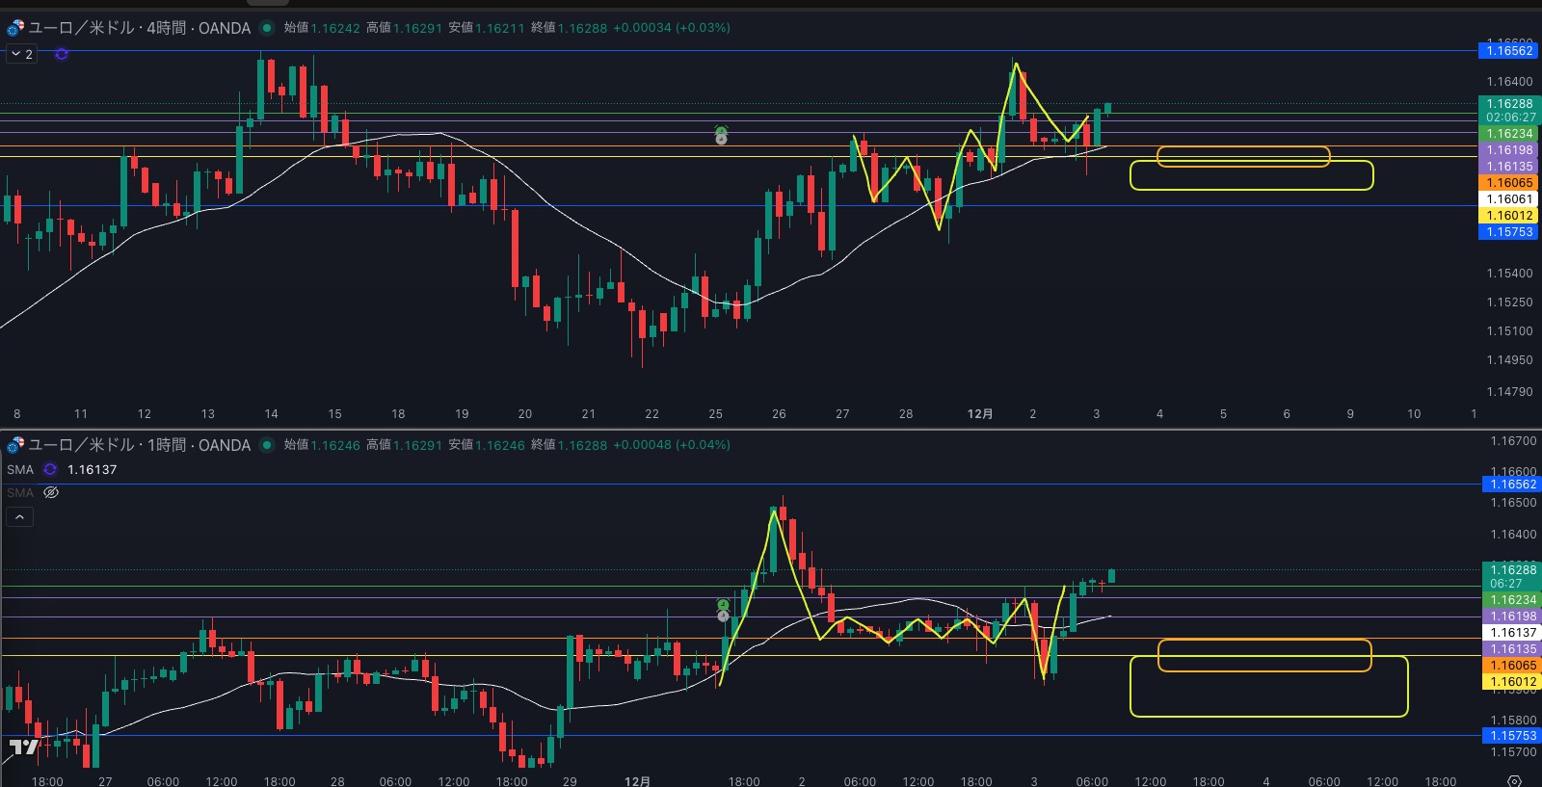The image size is (1542, 787).
Task: Click the purple sync icon beside the SMA label
Action: point(50,469)
